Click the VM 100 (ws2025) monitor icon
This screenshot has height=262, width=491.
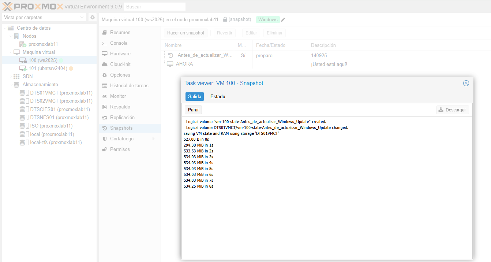click(23, 60)
